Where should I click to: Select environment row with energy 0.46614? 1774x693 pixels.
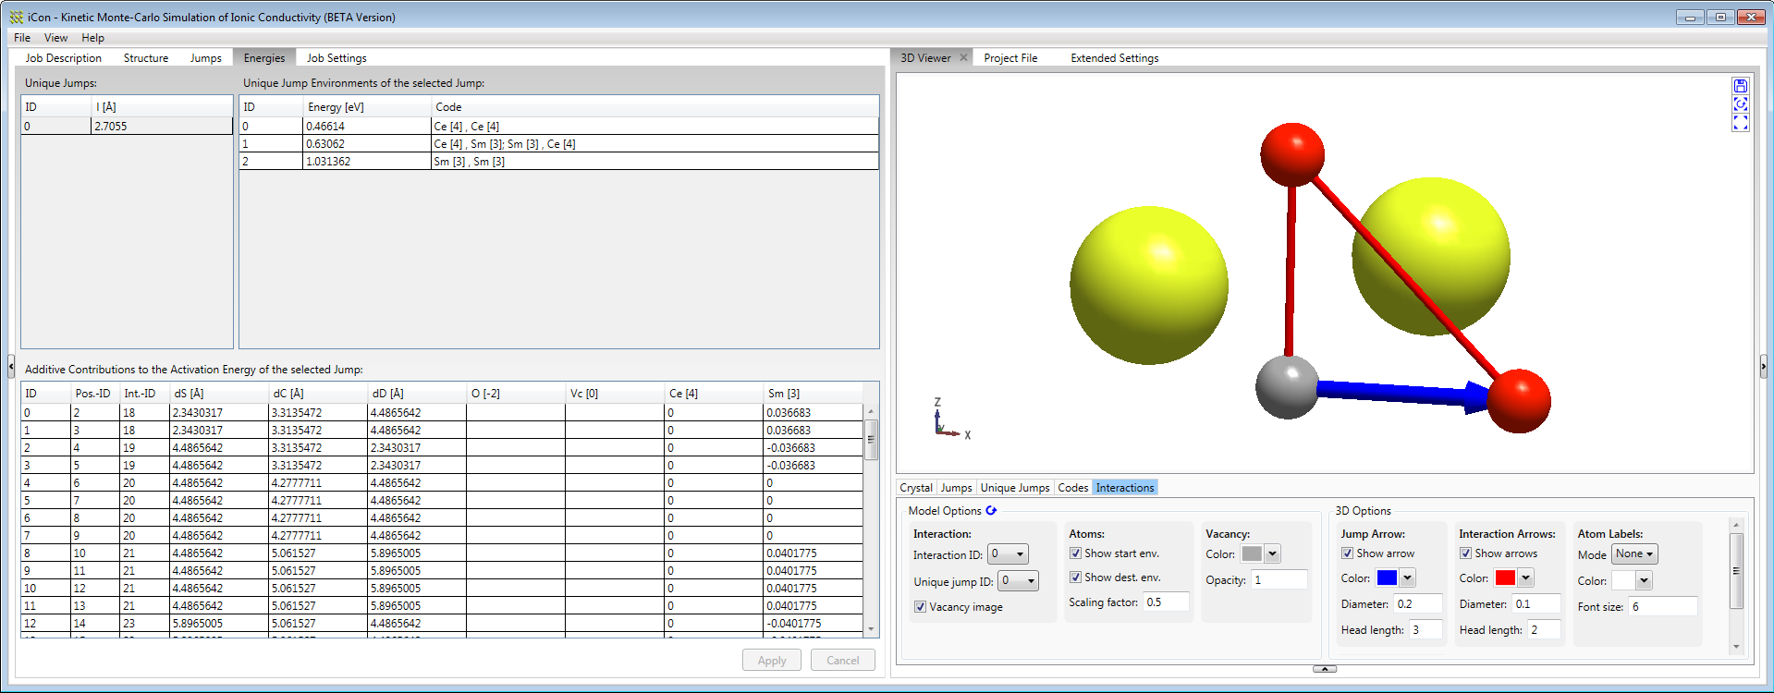click(x=558, y=126)
